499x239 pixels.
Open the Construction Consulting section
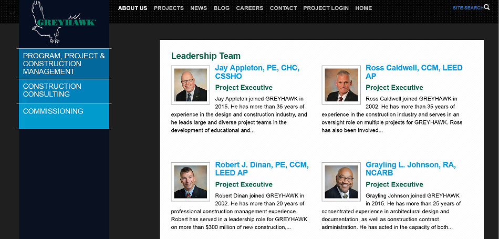pyautogui.click(x=64, y=91)
